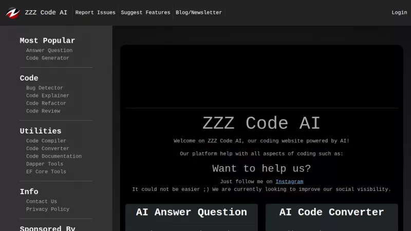The image size is (411, 231).
Task: Click the Want to help us? heading
Action: pyautogui.click(x=261, y=168)
